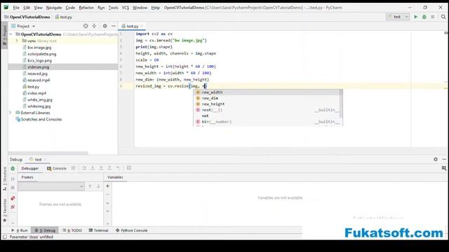
Task: Open the Navigate menu
Action: click(54, 8)
